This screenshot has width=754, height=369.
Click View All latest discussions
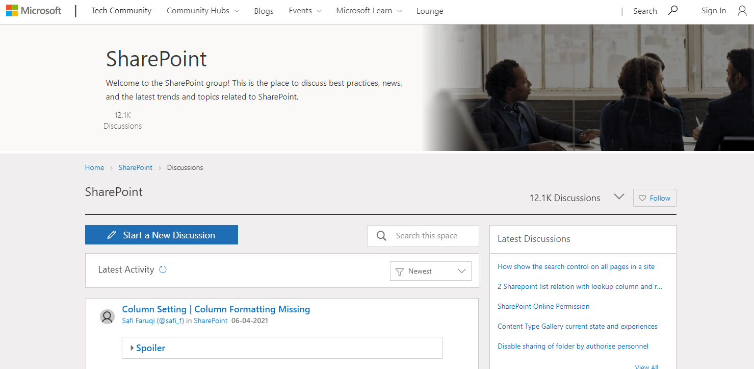click(x=646, y=366)
